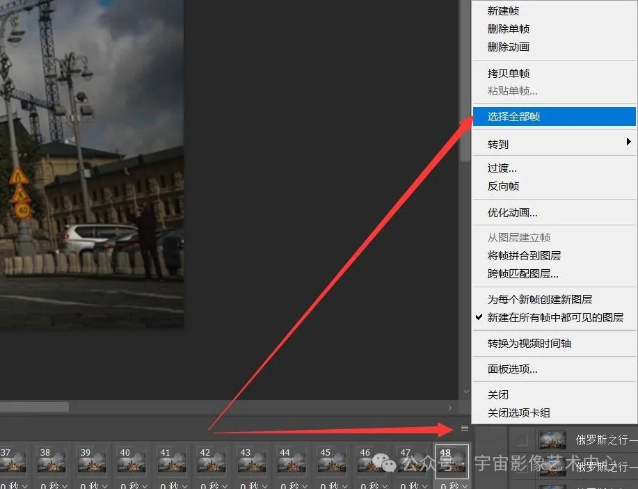Open the timeline panel hamburger menu
The image size is (638, 489).
[x=465, y=428]
